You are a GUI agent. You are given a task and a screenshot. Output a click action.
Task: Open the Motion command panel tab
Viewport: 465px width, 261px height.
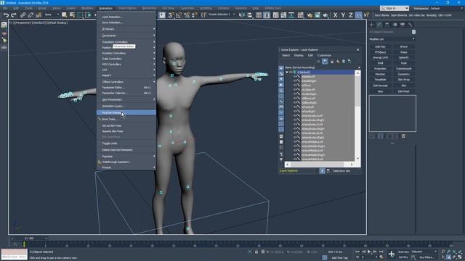pos(395,25)
